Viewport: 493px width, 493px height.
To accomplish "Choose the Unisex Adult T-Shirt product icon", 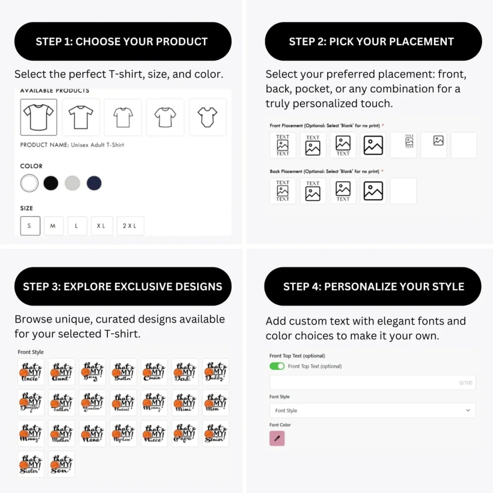I will point(39,117).
